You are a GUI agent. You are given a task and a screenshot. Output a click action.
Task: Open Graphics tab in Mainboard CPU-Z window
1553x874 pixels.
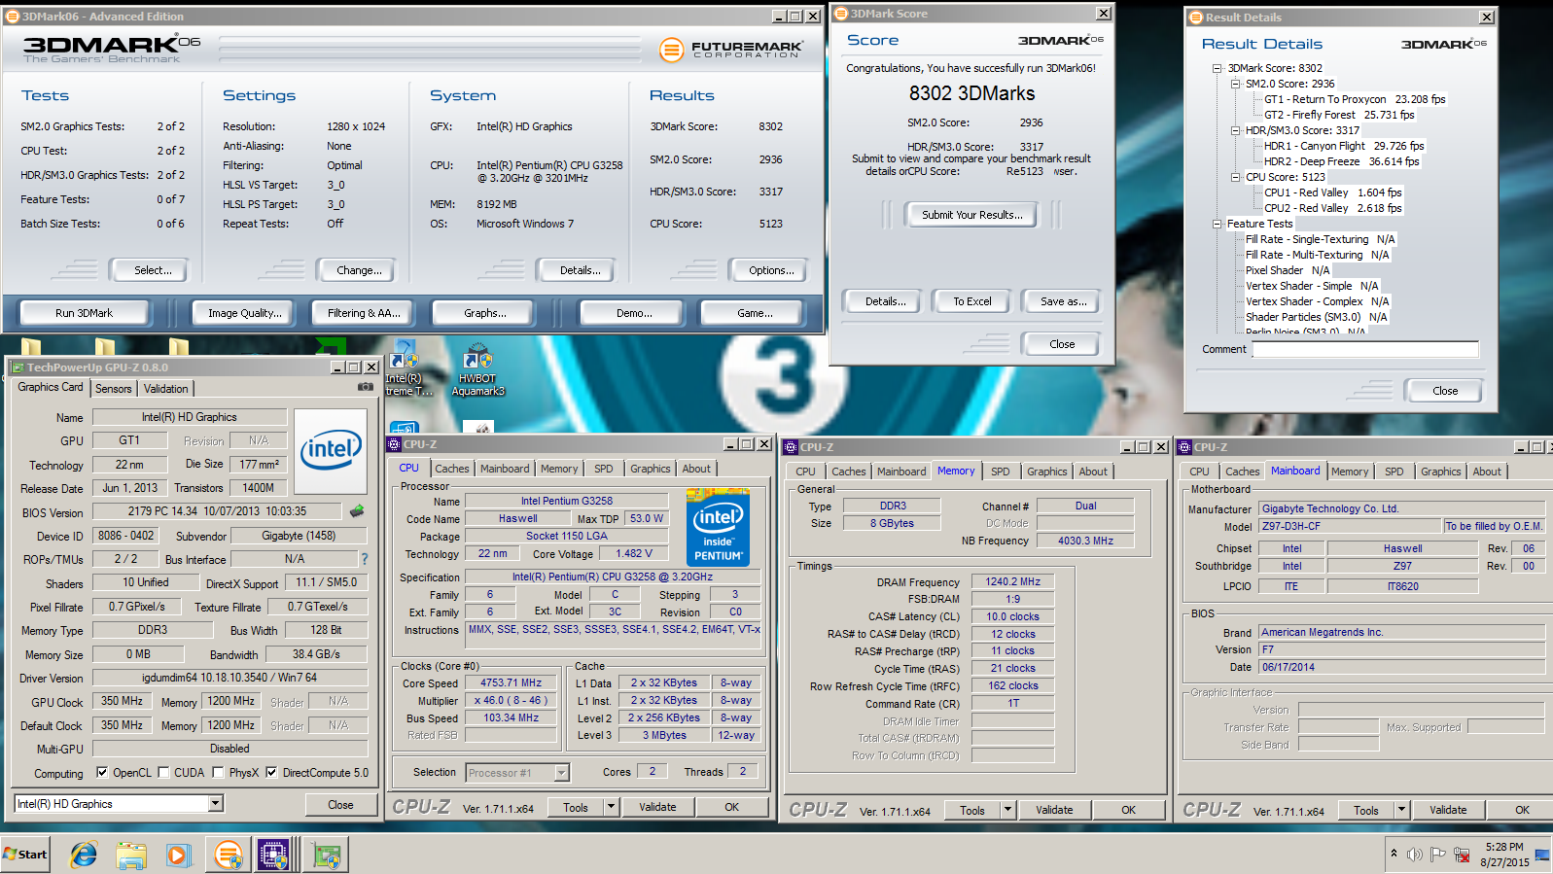1441,472
